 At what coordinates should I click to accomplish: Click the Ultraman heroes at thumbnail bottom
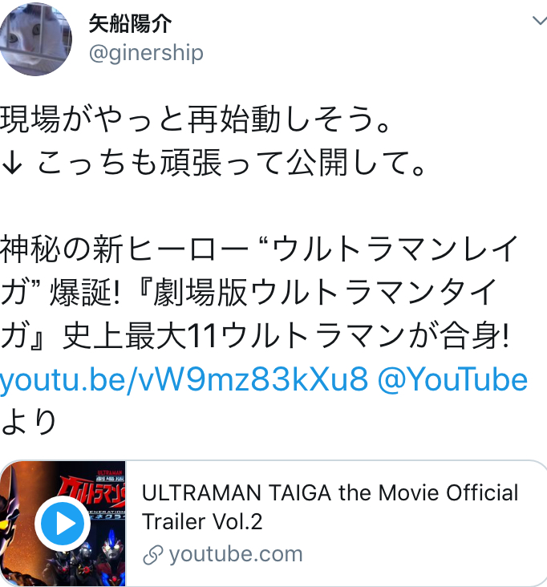84,562
